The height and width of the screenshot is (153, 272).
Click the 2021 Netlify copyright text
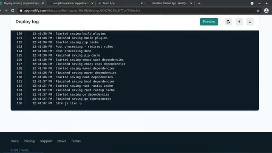click(x=20, y=150)
